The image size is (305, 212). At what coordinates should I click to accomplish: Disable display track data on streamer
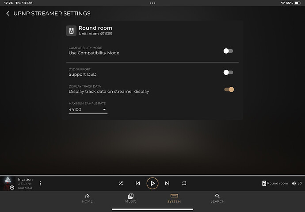point(229,89)
